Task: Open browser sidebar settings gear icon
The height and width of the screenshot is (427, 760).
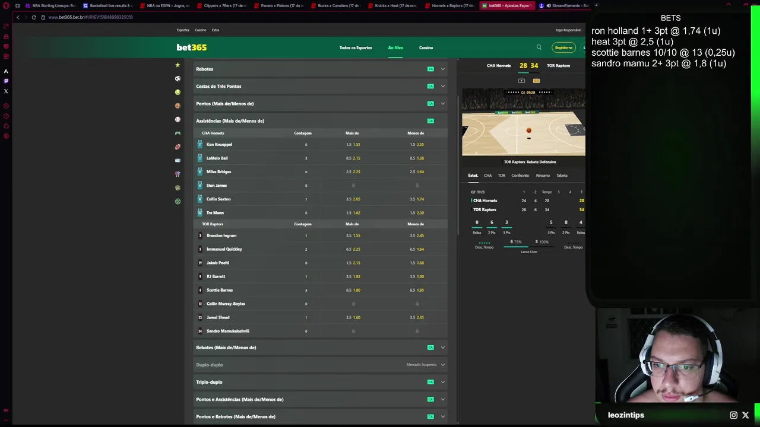Action: pos(6,136)
